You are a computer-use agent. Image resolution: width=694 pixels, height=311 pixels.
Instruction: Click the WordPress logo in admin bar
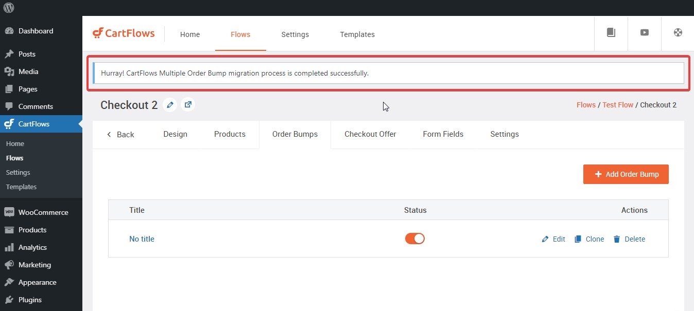[x=9, y=8]
